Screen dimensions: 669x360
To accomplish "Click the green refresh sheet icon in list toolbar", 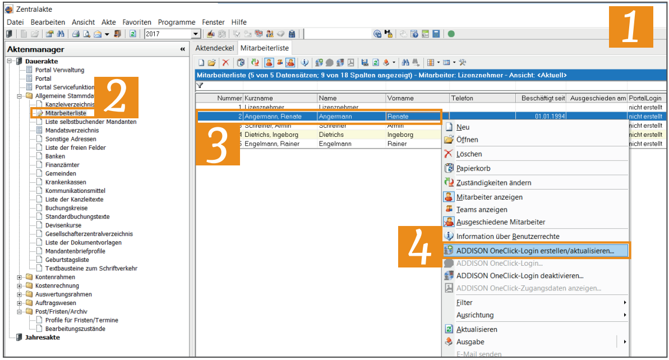I will click(376, 63).
